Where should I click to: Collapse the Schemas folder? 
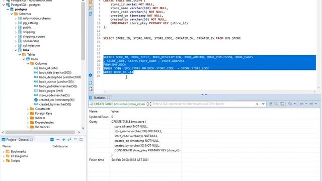tap(12, 14)
